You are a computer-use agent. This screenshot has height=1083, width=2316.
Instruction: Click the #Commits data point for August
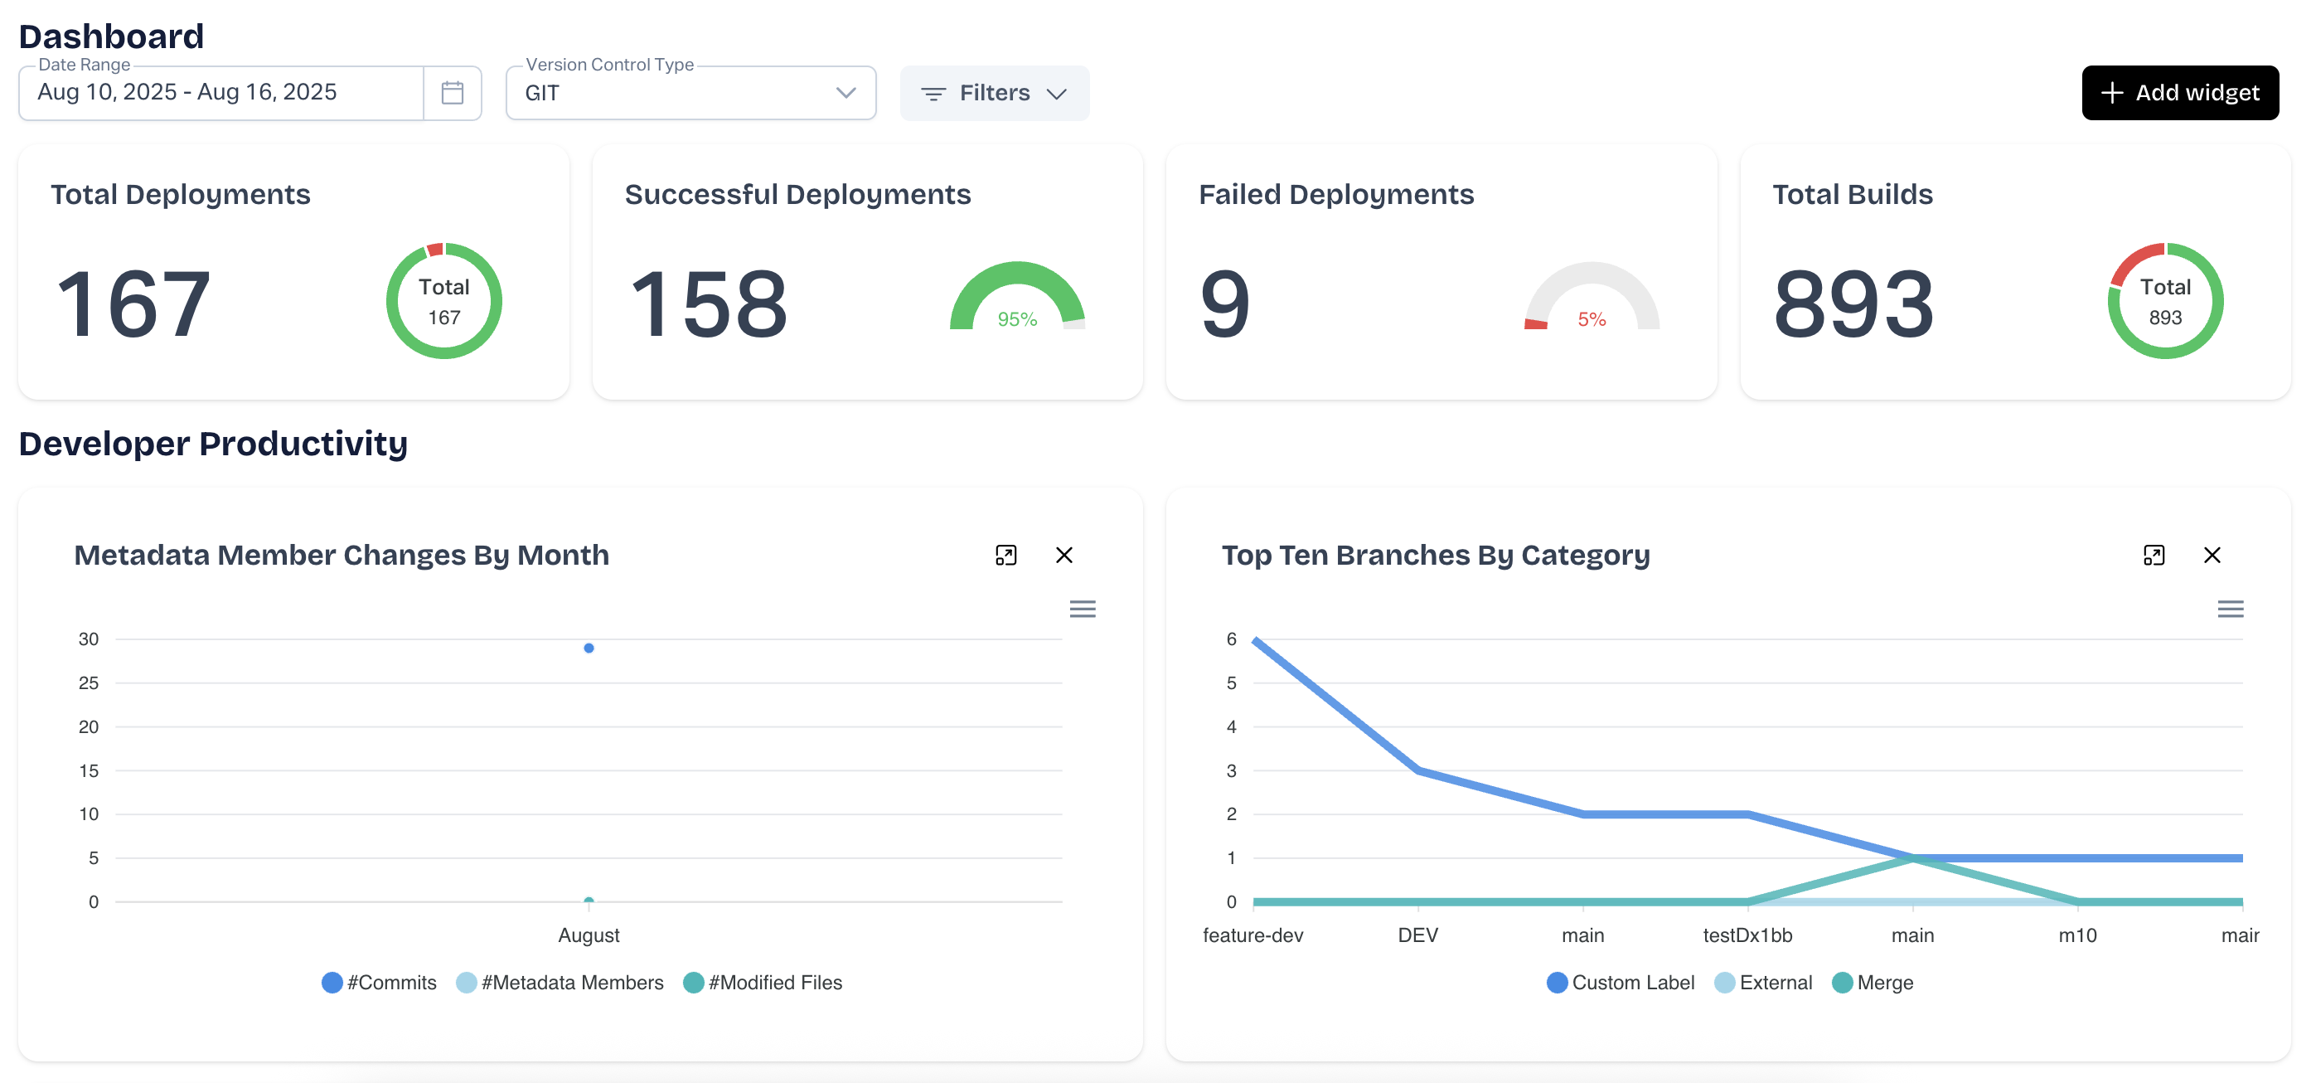click(589, 648)
